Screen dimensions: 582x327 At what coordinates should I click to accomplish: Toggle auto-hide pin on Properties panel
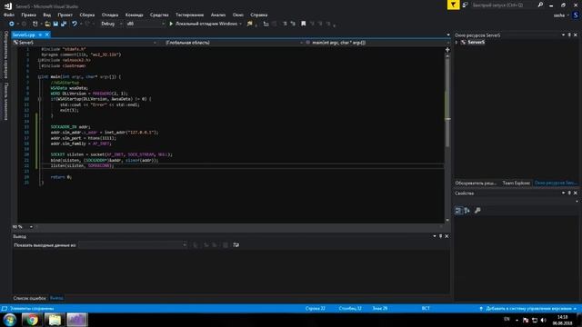[569, 193]
